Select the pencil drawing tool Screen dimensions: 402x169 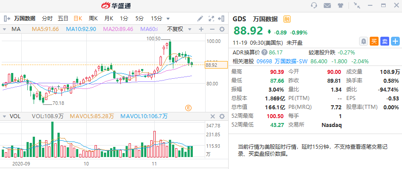pos(200,19)
